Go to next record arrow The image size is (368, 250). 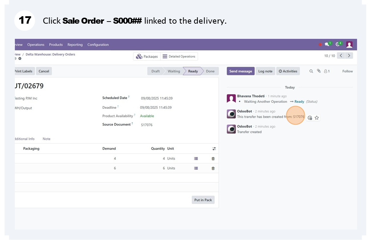(349, 56)
